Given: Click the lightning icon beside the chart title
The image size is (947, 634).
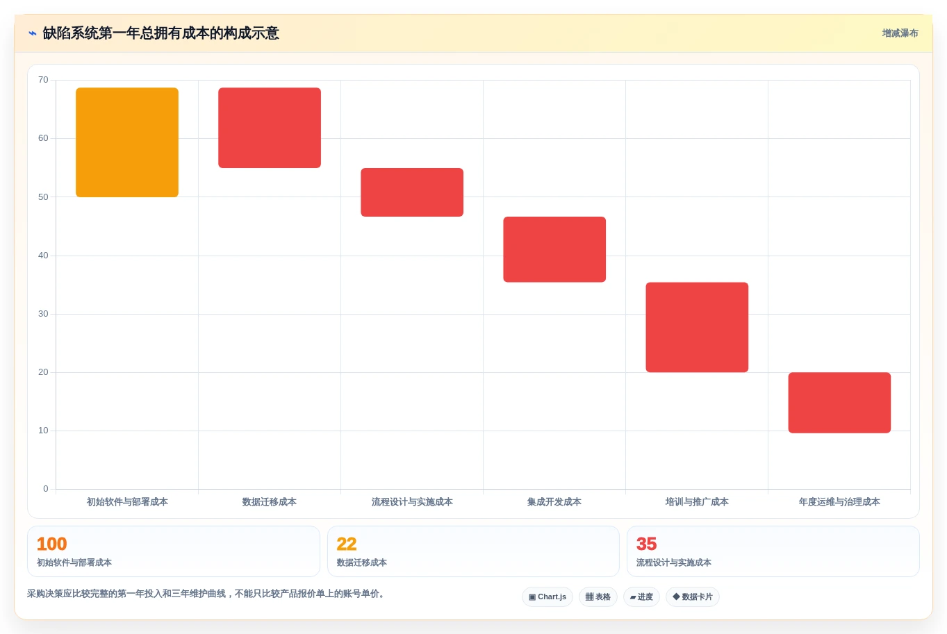Looking at the screenshot, I should 32,33.
